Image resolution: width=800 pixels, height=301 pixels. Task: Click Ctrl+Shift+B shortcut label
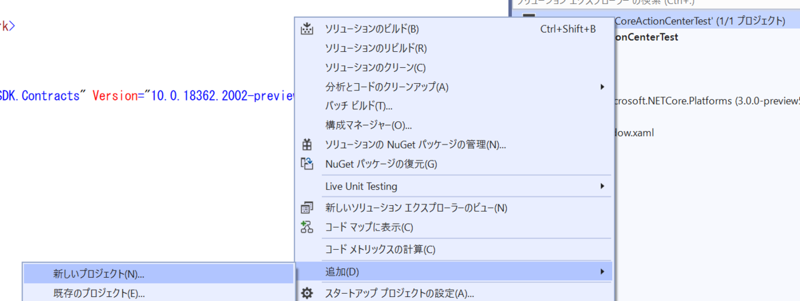(568, 29)
